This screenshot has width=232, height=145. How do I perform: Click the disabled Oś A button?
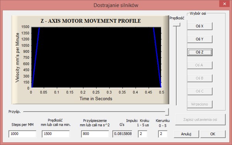[200, 65]
